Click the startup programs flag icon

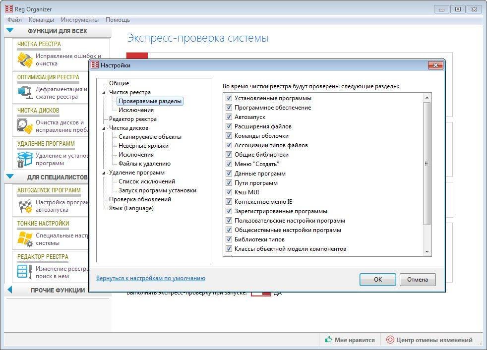point(25,206)
